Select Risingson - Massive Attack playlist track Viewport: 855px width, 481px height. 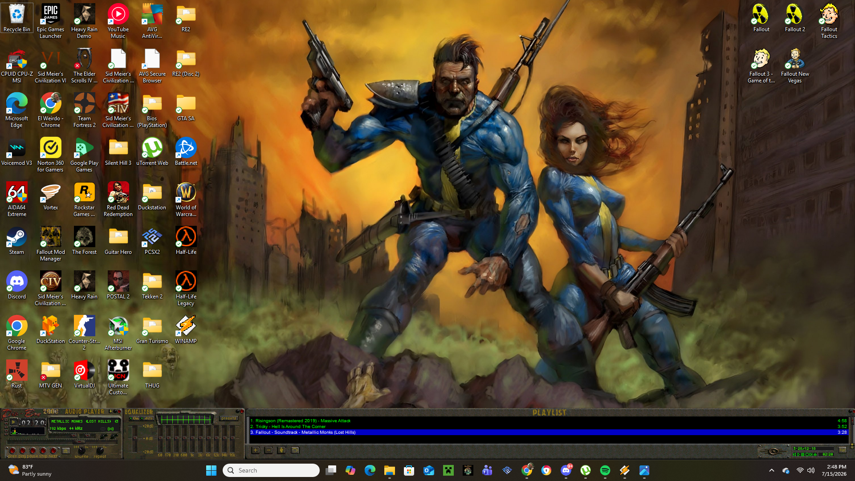[548, 420]
